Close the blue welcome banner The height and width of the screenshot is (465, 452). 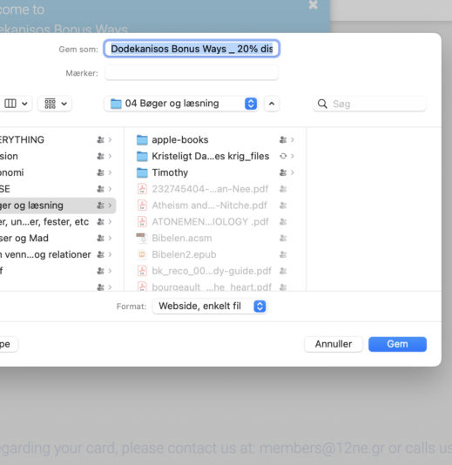click(x=314, y=4)
